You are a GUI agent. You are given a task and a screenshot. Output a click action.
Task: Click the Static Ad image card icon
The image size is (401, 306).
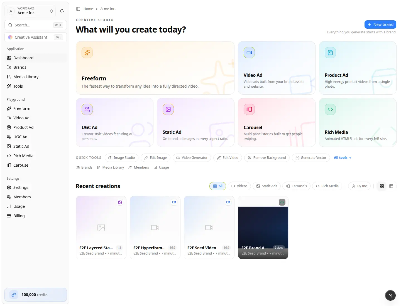click(x=168, y=109)
